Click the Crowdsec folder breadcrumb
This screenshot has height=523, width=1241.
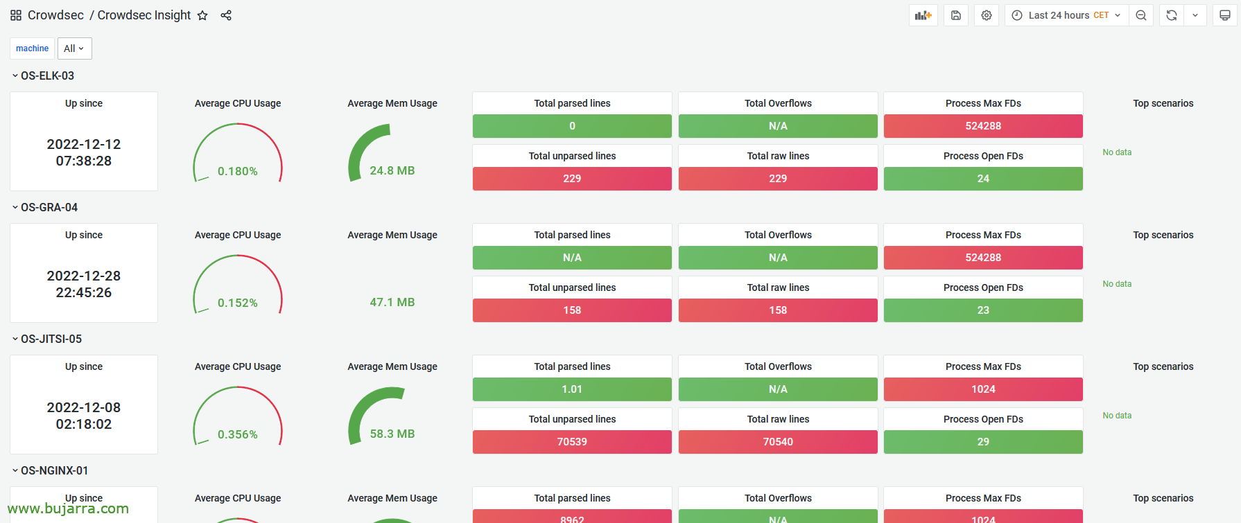(x=55, y=15)
